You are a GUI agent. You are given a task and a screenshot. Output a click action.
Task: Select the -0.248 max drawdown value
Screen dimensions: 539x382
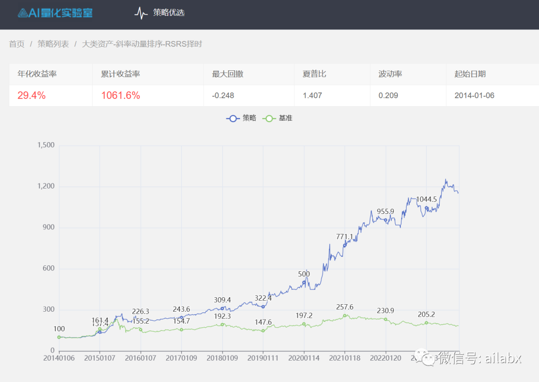click(x=223, y=96)
